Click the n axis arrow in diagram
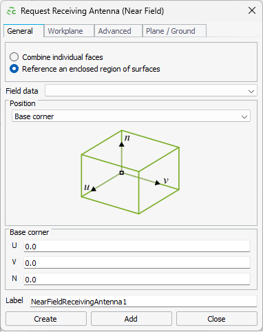Viewport: 263px width, 332px height. (x=122, y=144)
